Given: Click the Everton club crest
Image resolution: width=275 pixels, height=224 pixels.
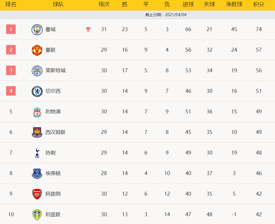Looking at the screenshot, I should click(37, 173).
